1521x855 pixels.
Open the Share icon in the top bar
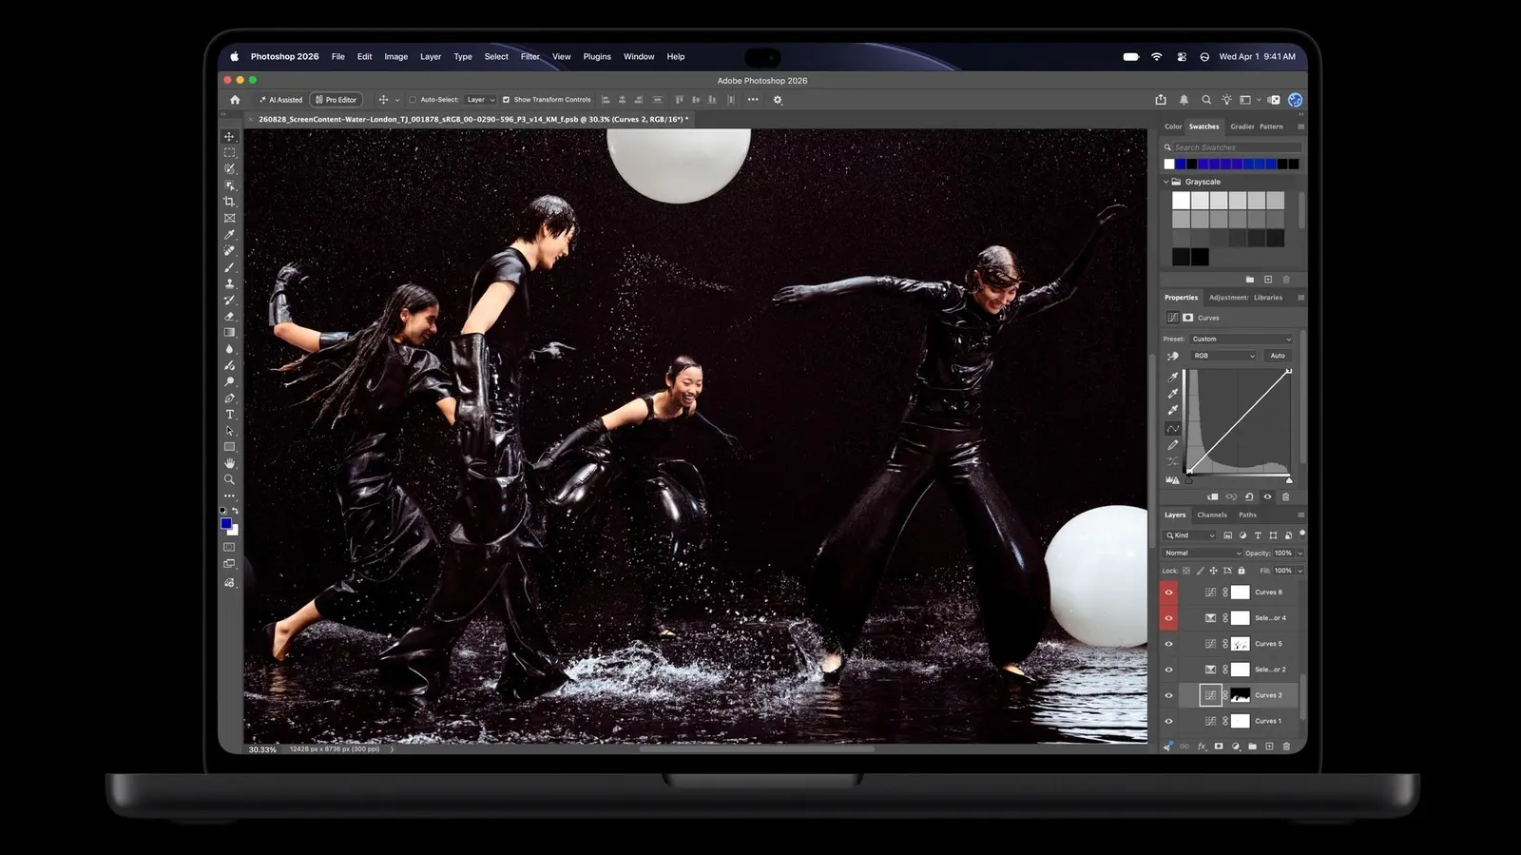tap(1161, 100)
